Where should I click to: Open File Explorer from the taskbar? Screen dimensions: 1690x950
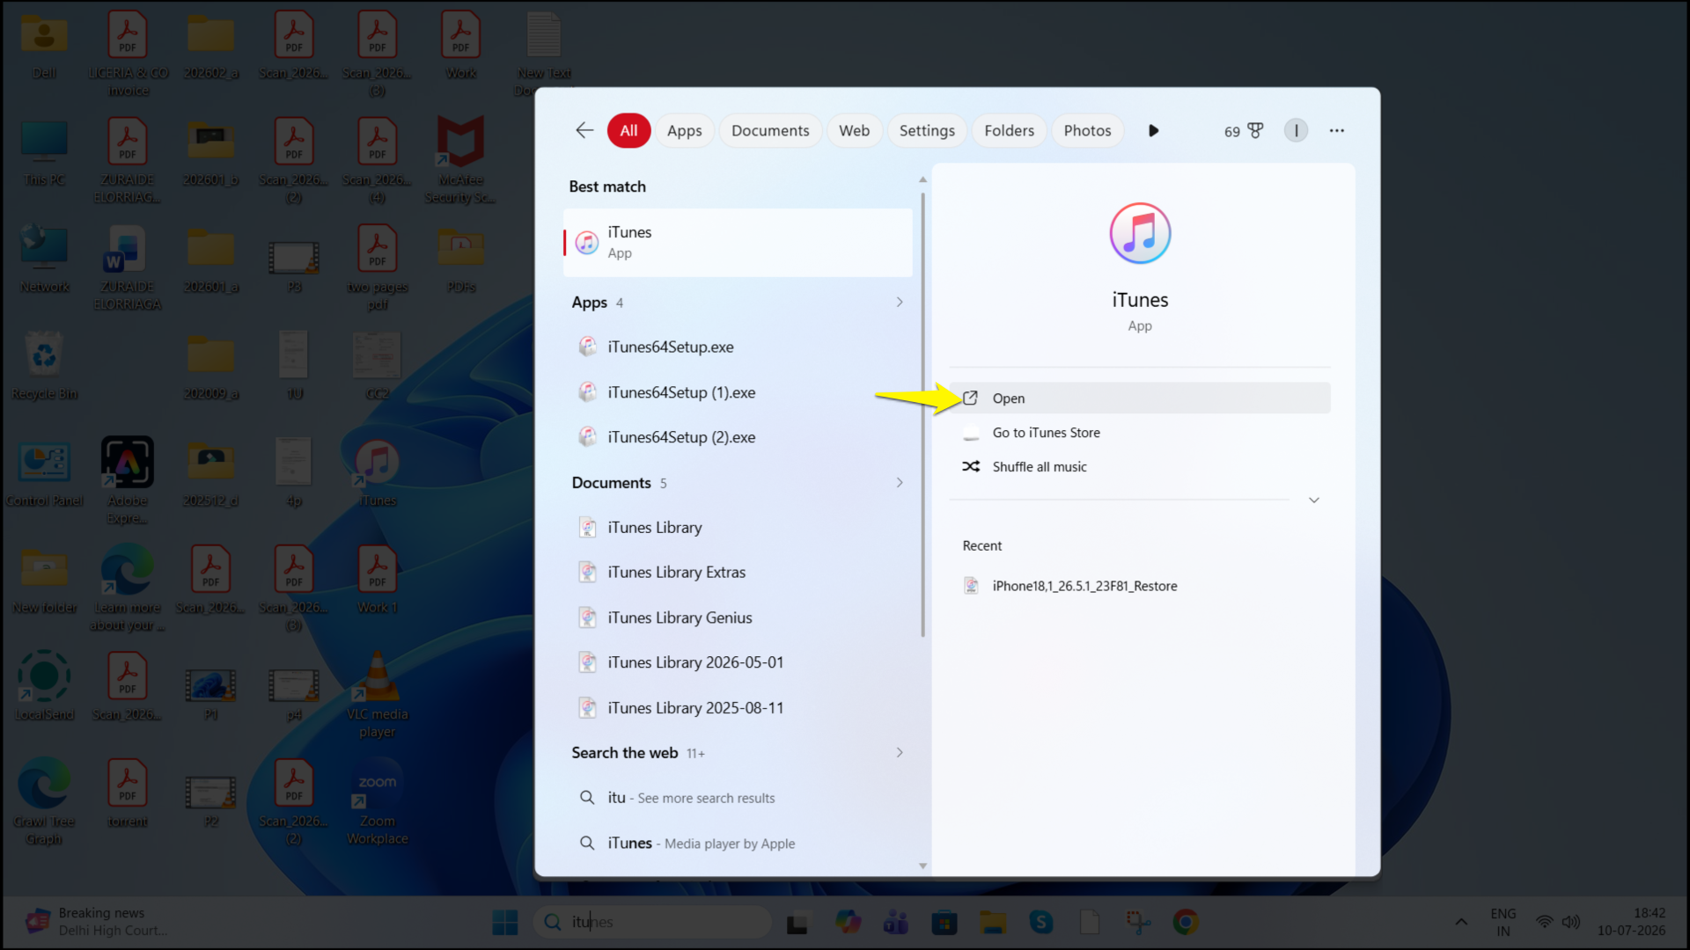[x=993, y=922]
